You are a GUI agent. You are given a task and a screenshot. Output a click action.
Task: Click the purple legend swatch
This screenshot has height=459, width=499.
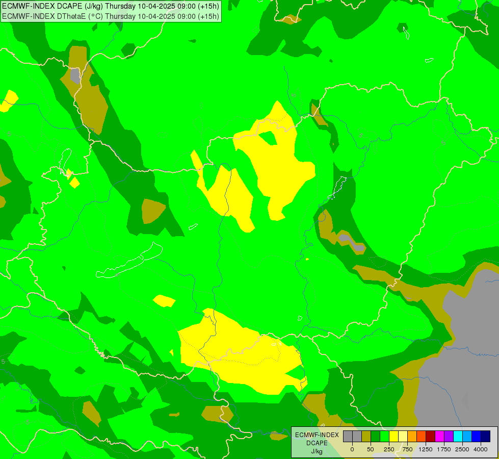[x=449, y=437]
